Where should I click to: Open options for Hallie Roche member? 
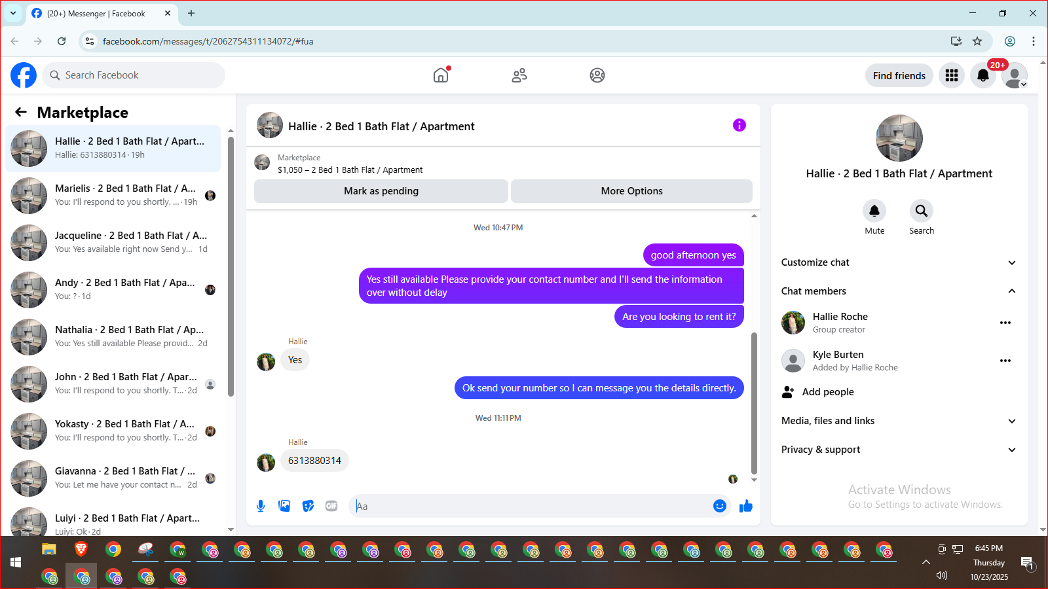pyautogui.click(x=1005, y=323)
